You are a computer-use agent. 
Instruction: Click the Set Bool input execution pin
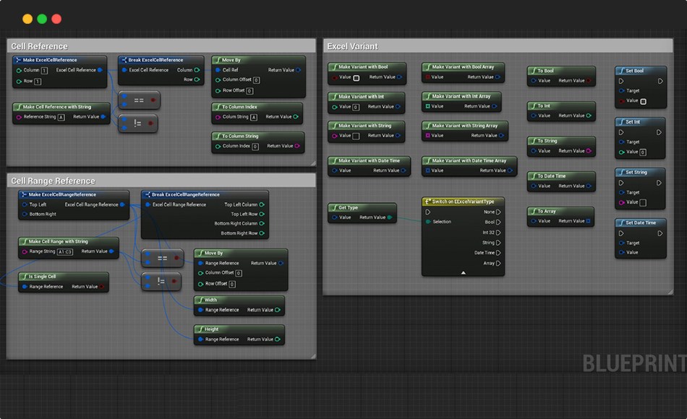(x=620, y=81)
